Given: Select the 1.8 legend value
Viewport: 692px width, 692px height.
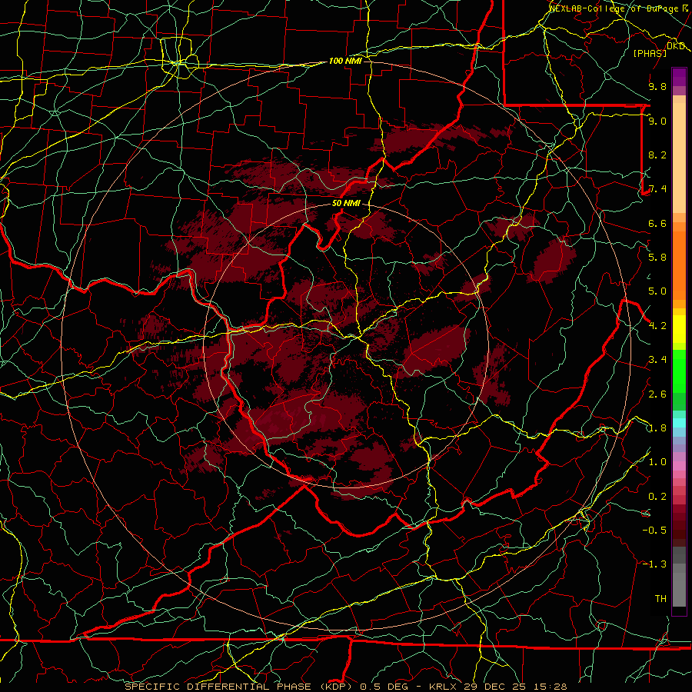Looking at the screenshot, I should pos(657,428).
